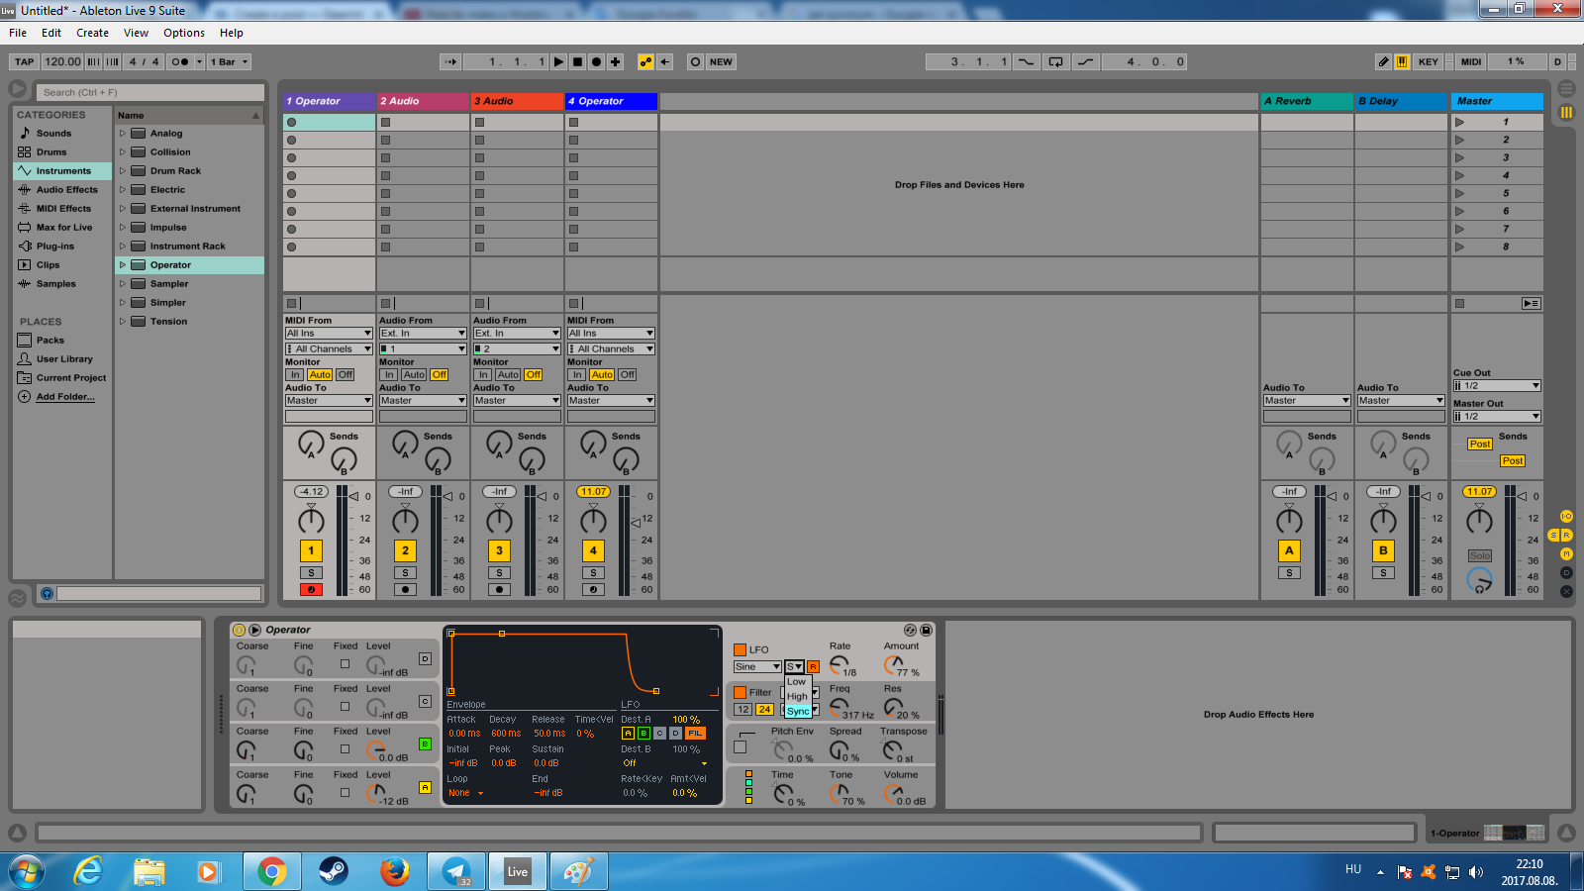
Task: Open track 2 Audio From Ext. In dropdown
Action: 423,334
